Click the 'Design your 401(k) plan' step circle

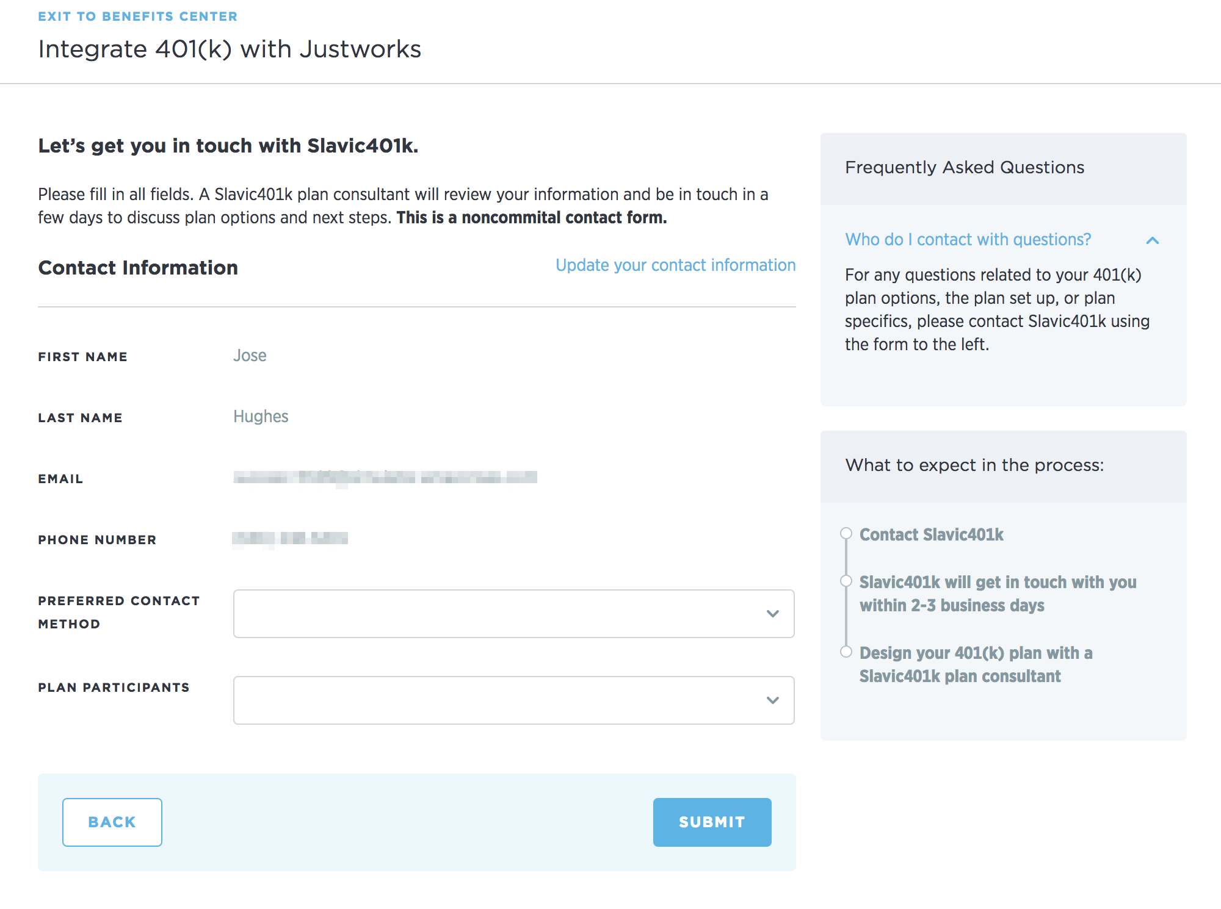846,652
